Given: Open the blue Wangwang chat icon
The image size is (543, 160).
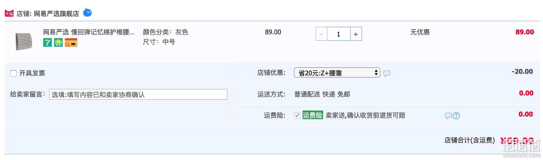Looking at the screenshot, I should pos(87,12).
